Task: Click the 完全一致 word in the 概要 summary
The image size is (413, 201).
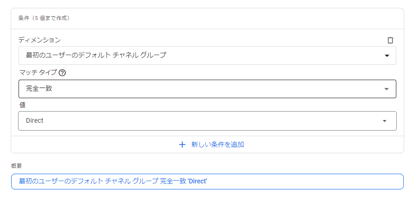Action: click(x=173, y=181)
